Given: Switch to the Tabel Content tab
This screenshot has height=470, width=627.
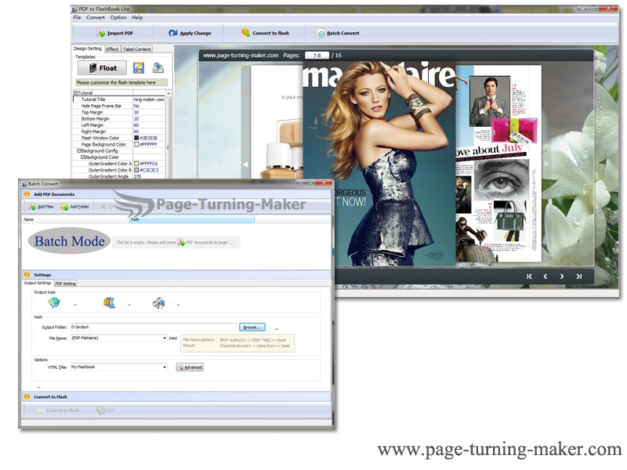Looking at the screenshot, I should pos(136,49).
